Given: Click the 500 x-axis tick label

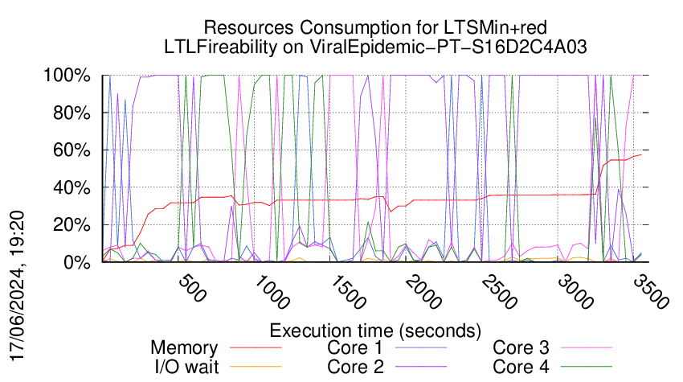Looking at the screenshot, I should (192, 288).
